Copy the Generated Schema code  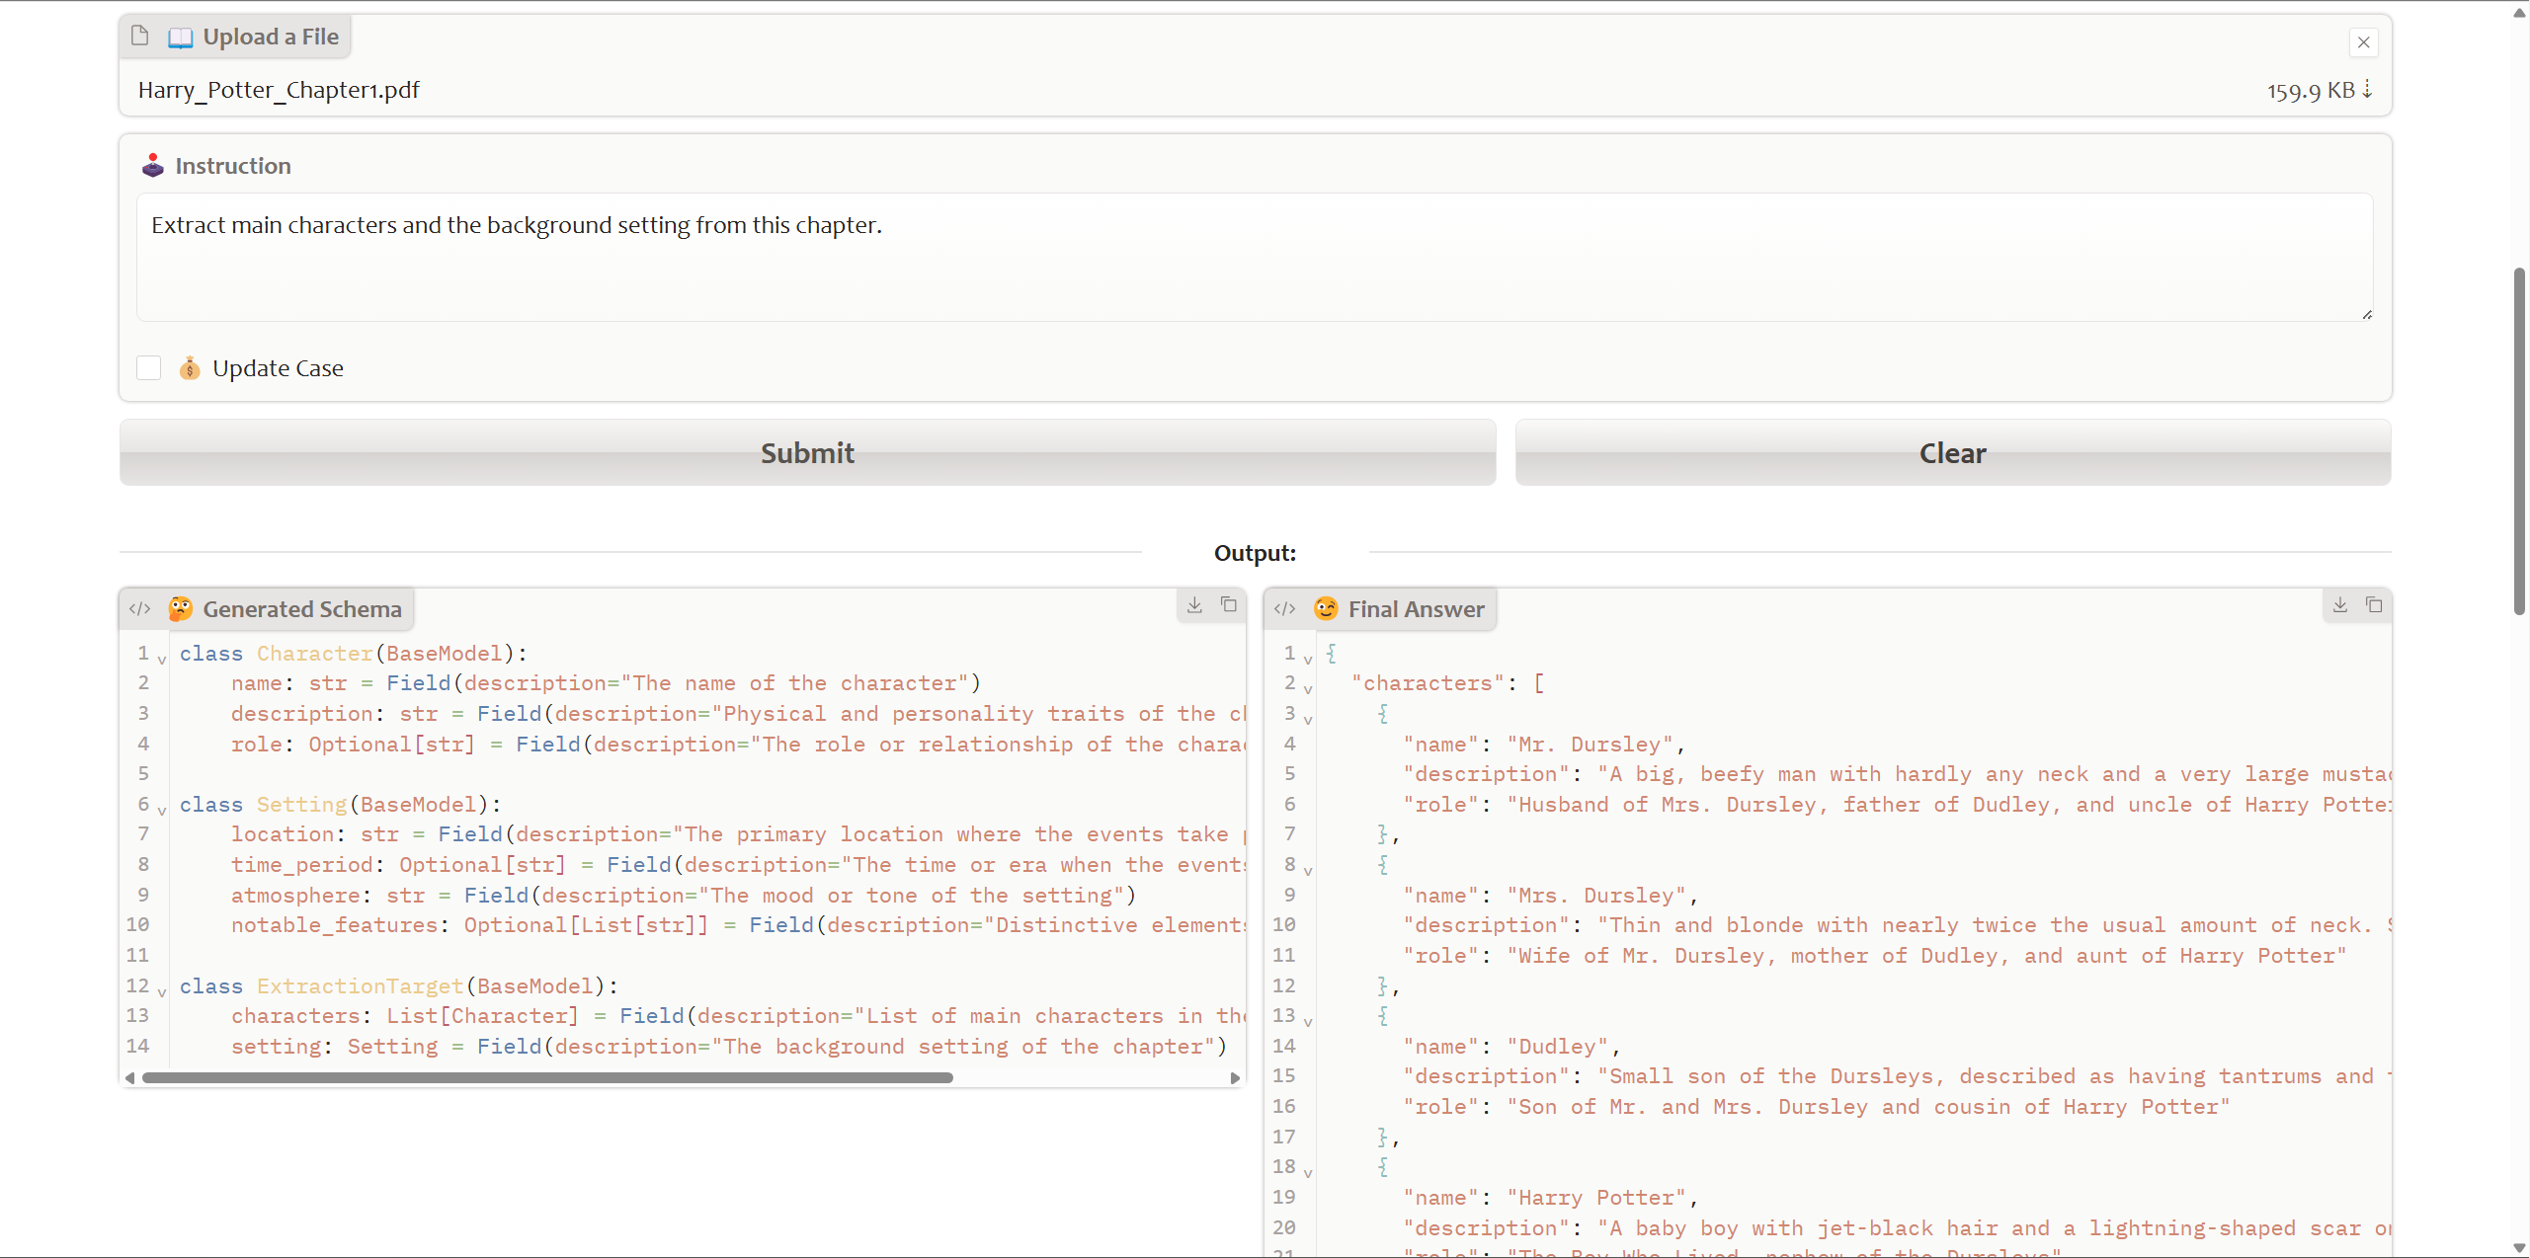tap(1229, 604)
